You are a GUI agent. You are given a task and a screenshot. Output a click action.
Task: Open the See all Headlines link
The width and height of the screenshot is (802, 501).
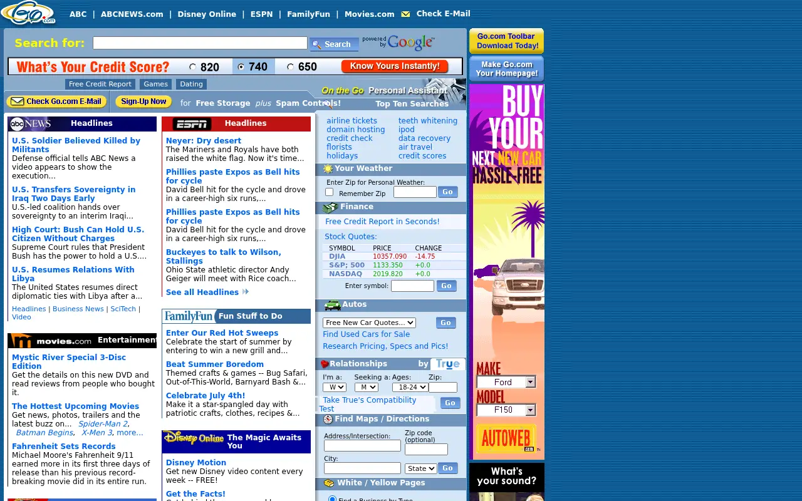(202, 292)
